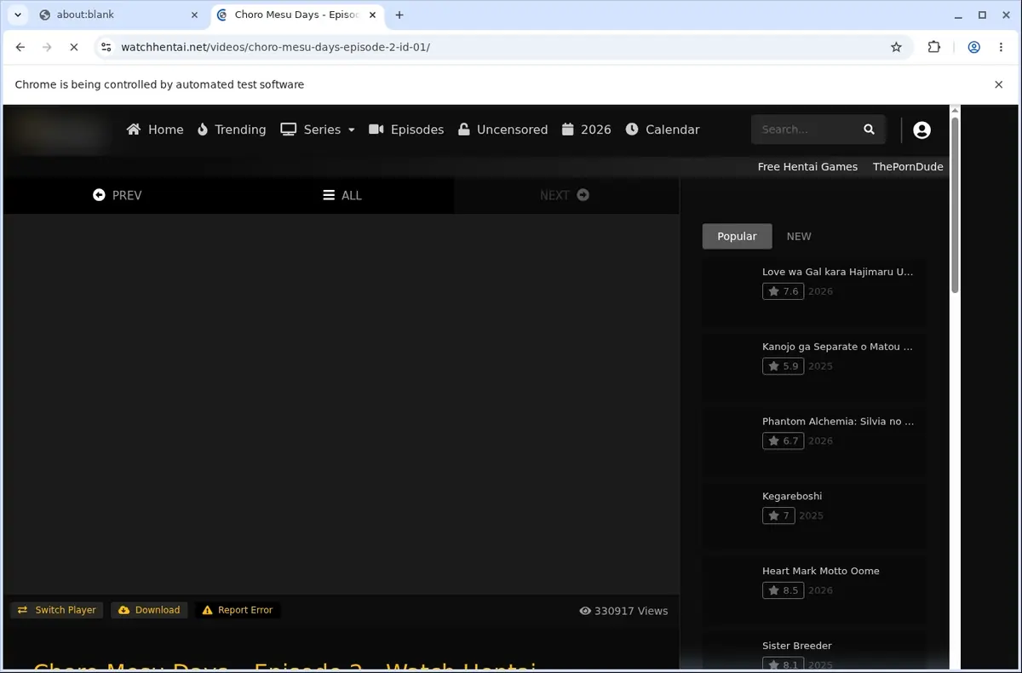Click the 7.6 star rating badge
Screen dimensions: 1022x673
pyautogui.click(x=783, y=291)
